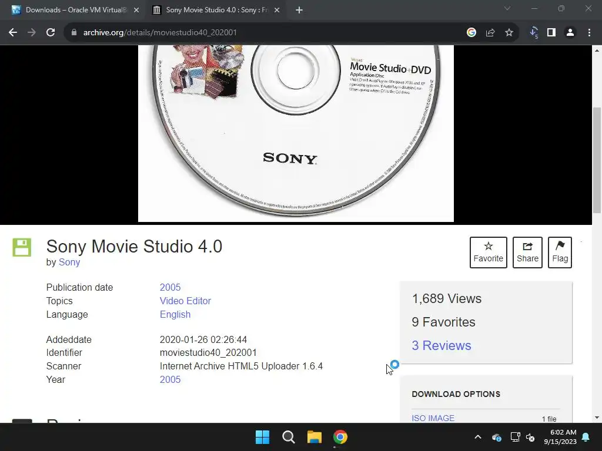Bookmark this tab with the star icon
This screenshot has height=451, width=602.
click(x=509, y=33)
